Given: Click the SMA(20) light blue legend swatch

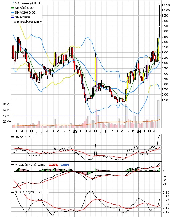Looking at the screenshot, I should tap(13, 13).
